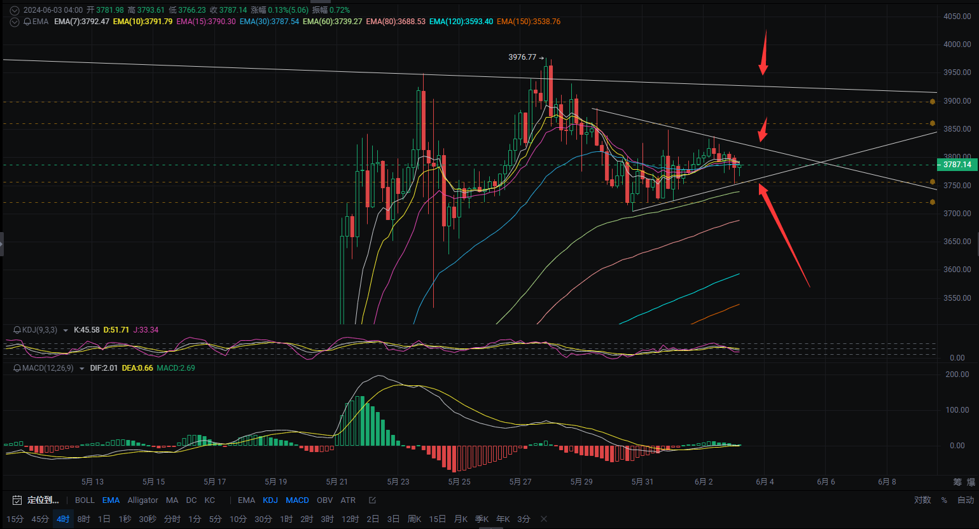Open the 筹 chip distribution button
Viewport: 979px width, 529px height.
[x=957, y=482]
